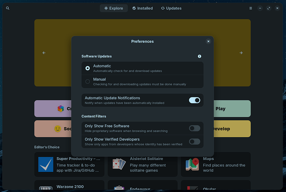This screenshot has width=286, height=192.
Task: Click the Maps app icon
Action: click(x=192, y=164)
